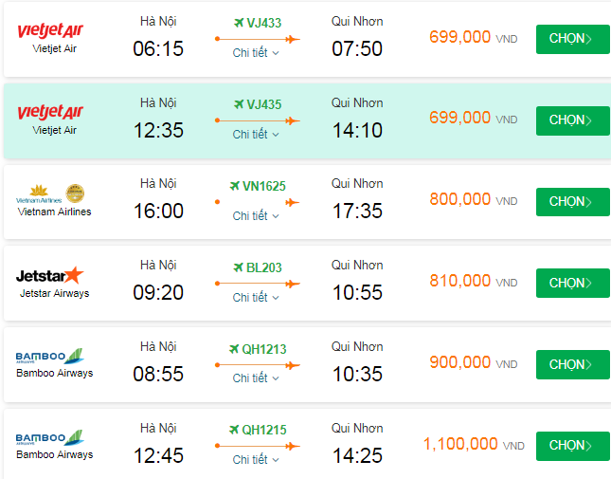Click the Vietnam Airlines logo
This screenshot has height=479, width=611.
point(54,193)
